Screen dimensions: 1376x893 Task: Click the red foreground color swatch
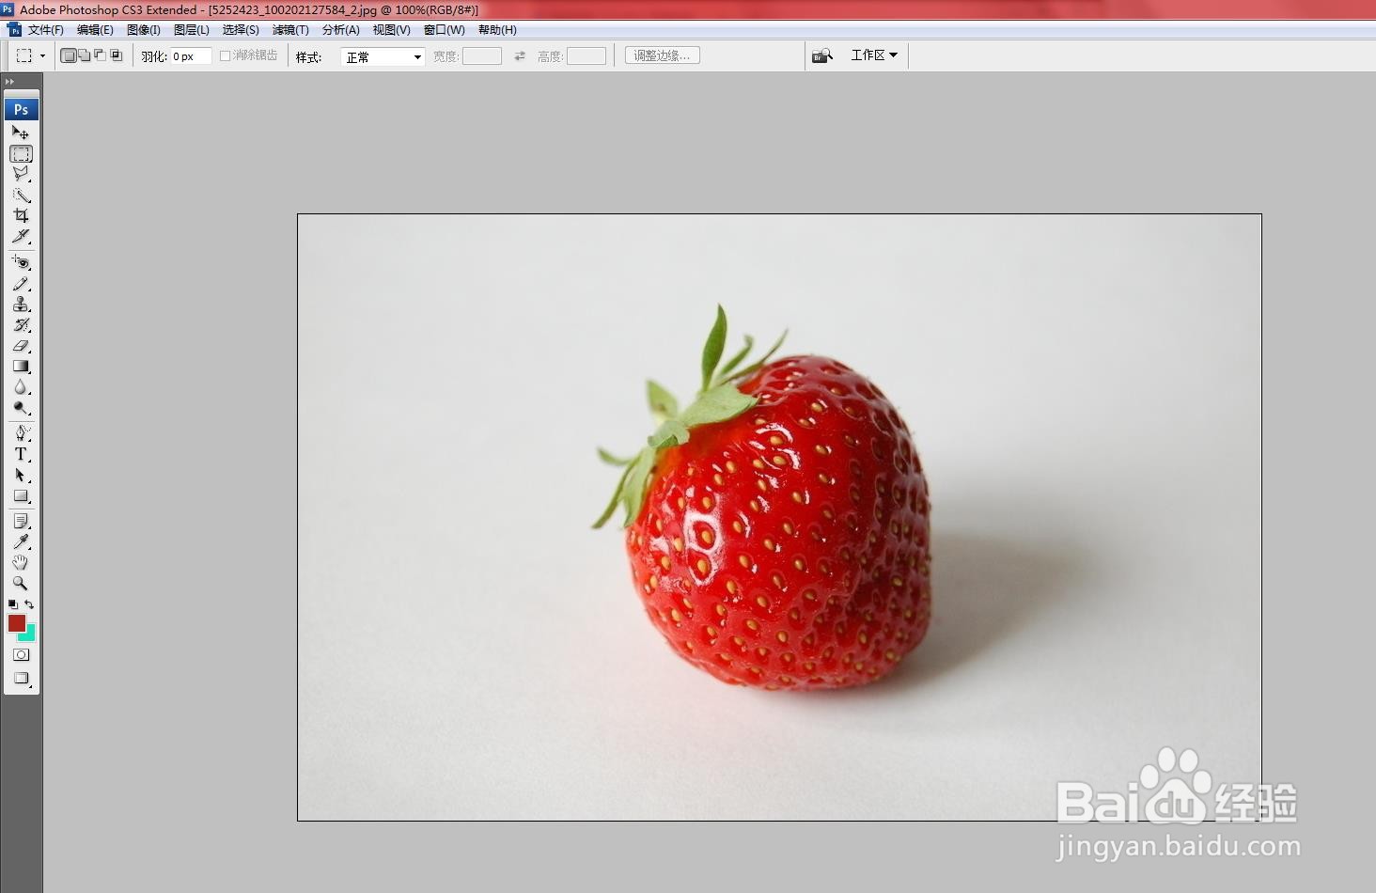pos(17,623)
